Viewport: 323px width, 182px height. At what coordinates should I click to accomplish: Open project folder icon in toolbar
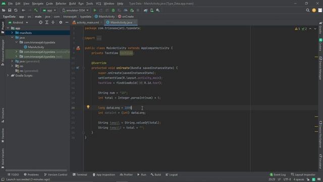4,10
